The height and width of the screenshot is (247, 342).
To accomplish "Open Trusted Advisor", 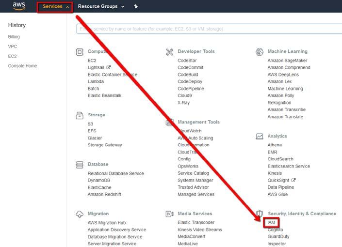I will pos(193,187).
